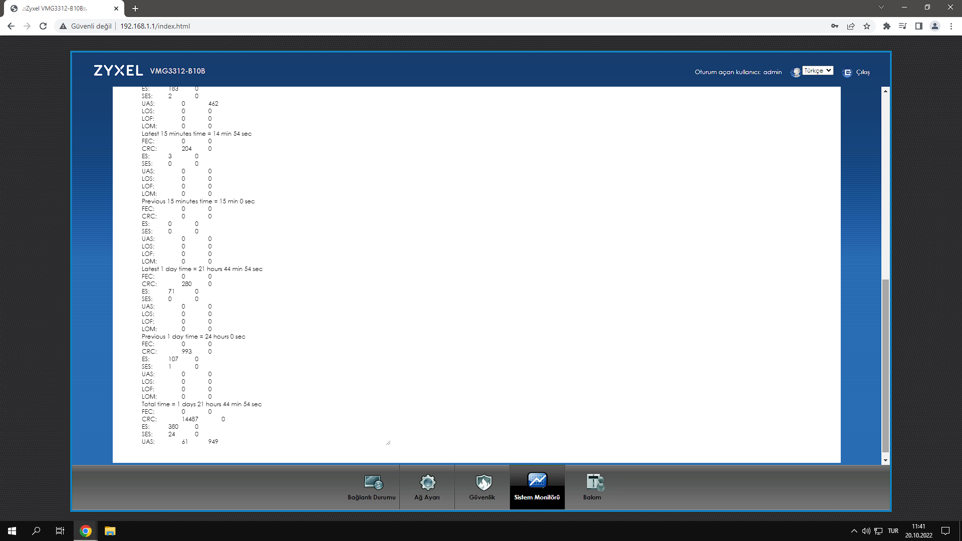
Task: Click the Çıkış logout icon
Action: 847,73
